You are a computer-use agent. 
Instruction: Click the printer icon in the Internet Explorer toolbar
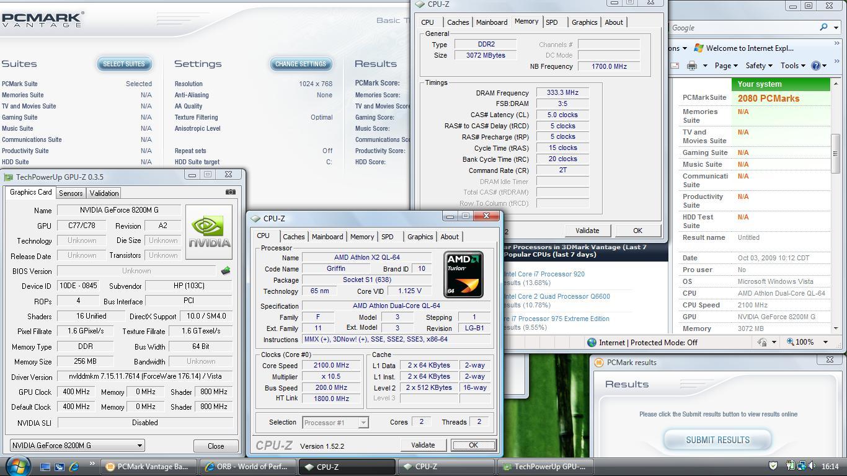692,66
